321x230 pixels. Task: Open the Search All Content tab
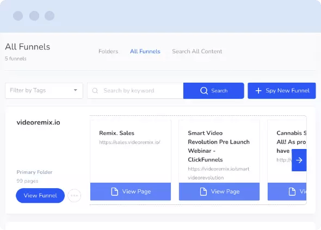(197, 51)
